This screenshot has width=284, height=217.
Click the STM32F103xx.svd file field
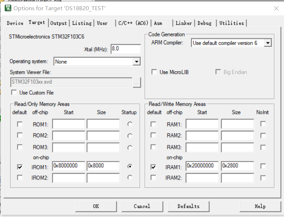[71, 82]
